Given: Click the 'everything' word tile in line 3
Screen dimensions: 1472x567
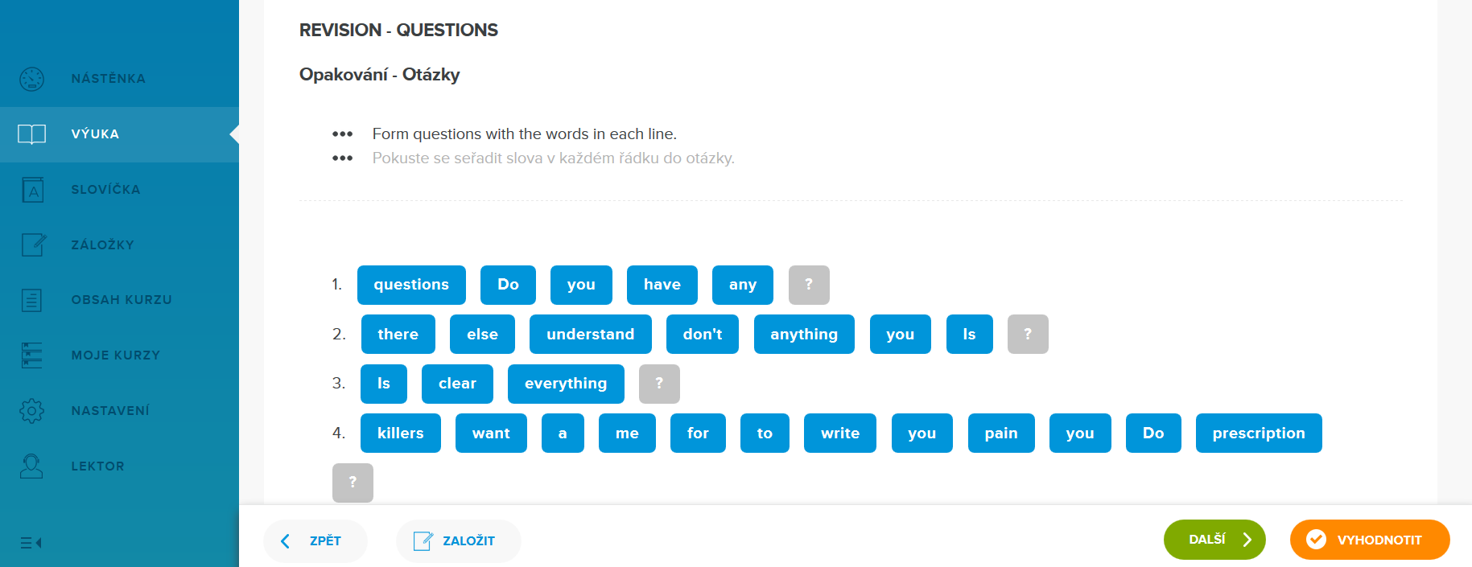Looking at the screenshot, I should pos(566,384).
